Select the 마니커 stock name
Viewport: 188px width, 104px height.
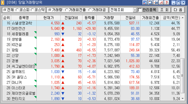pos(17,82)
